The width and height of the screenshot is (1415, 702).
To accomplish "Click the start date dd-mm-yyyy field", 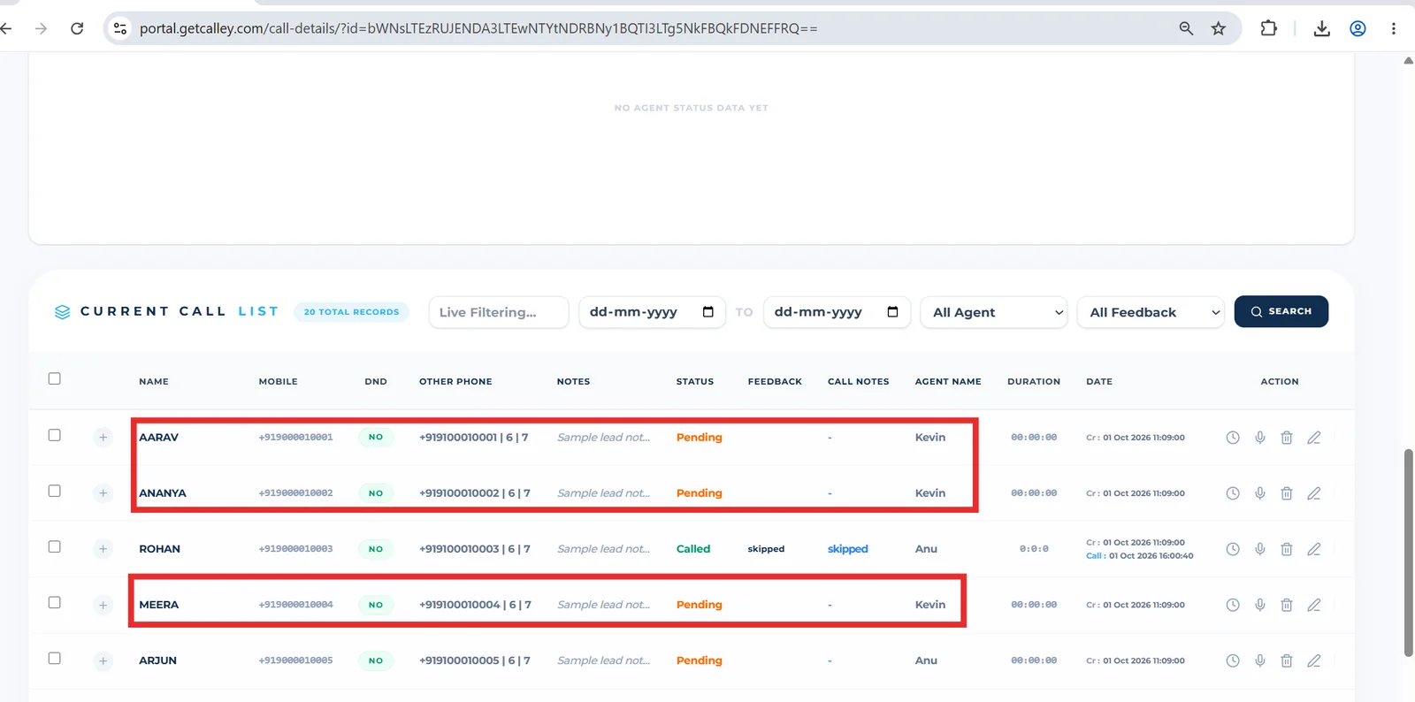I will point(652,312).
